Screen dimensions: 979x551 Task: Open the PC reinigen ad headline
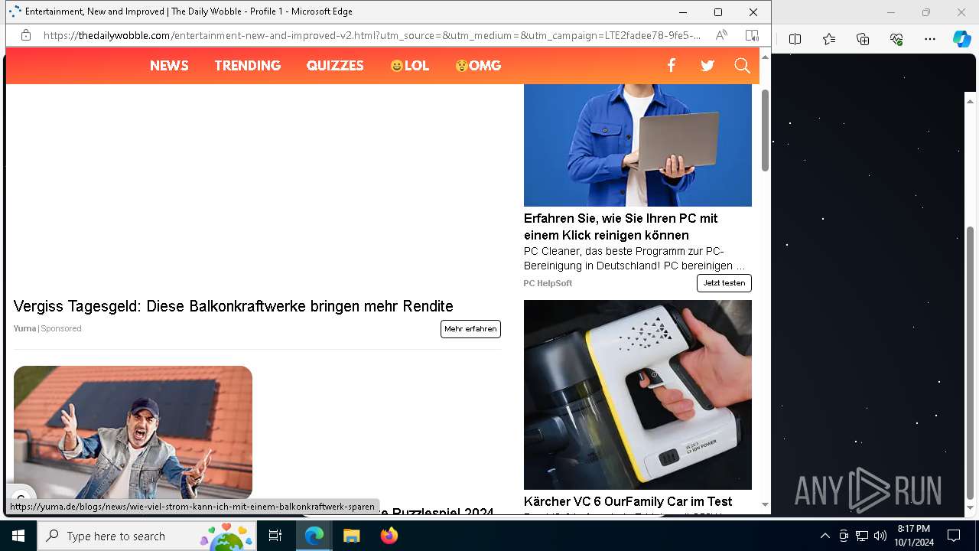[x=621, y=227]
